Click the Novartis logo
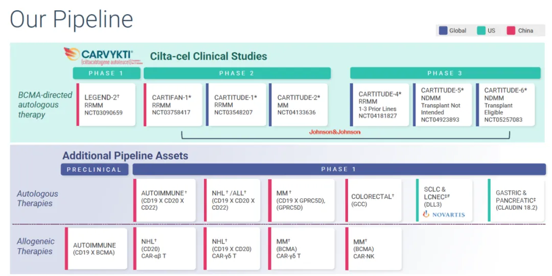The height and width of the screenshot is (276, 552). click(x=444, y=215)
